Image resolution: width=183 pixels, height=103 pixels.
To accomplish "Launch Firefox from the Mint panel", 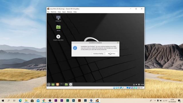I will point(57,84).
